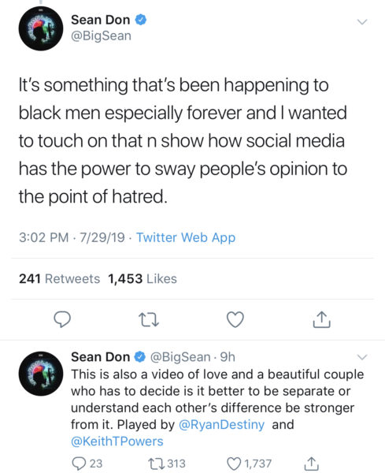385x473 pixels.
Task: Like the reply with 1,737 likes
Action: (249, 464)
